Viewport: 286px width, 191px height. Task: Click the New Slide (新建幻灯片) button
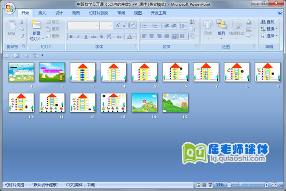[x=36, y=30]
